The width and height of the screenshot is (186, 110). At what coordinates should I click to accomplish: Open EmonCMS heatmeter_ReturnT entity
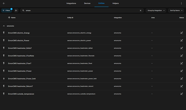(20, 86)
